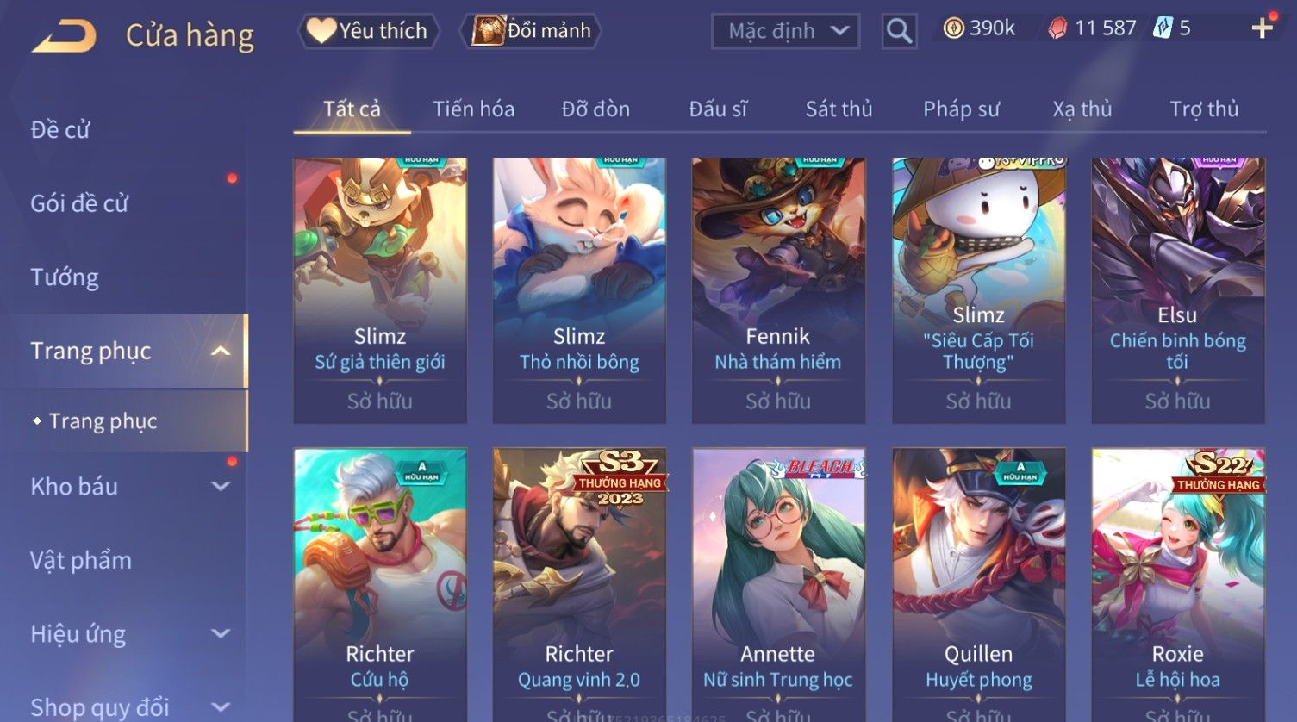Open Yêu thích favorites heart
The image size is (1297, 722).
(368, 31)
